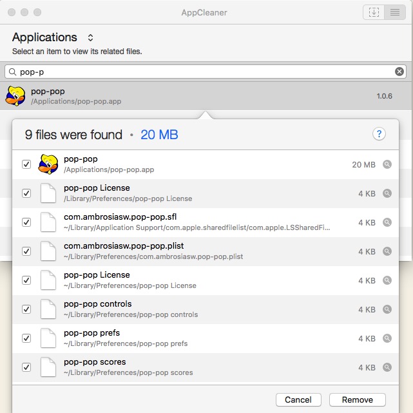Click /Applications/pop-pop.app path in search result
Viewport: 413px width, 413px height.
[x=76, y=101]
